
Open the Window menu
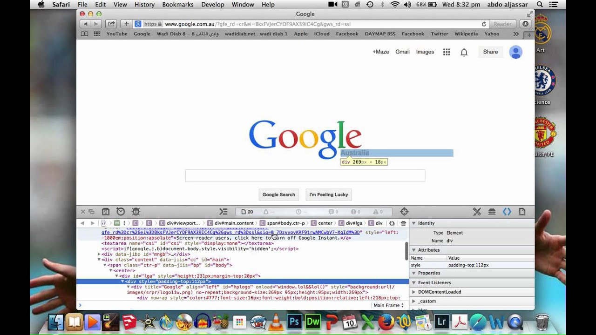click(x=243, y=4)
